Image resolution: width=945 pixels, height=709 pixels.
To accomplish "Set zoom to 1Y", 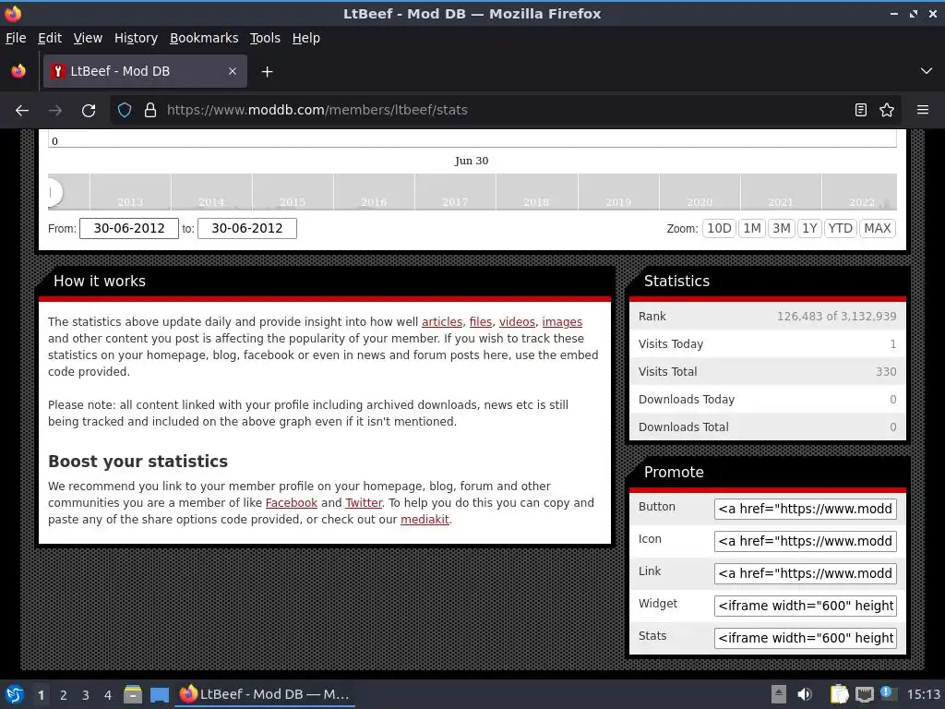I will pyautogui.click(x=809, y=229).
